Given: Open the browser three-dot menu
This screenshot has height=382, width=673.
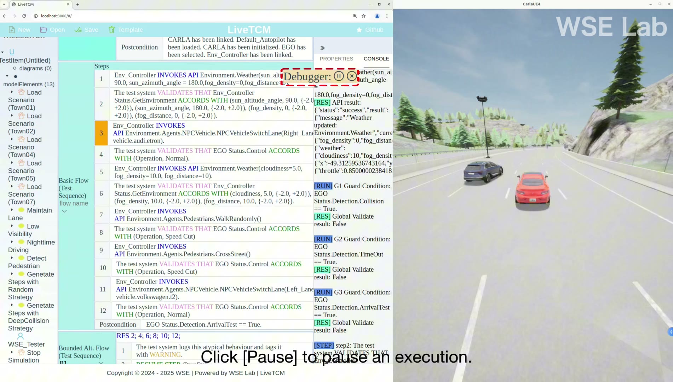Looking at the screenshot, I should (x=387, y=16).
